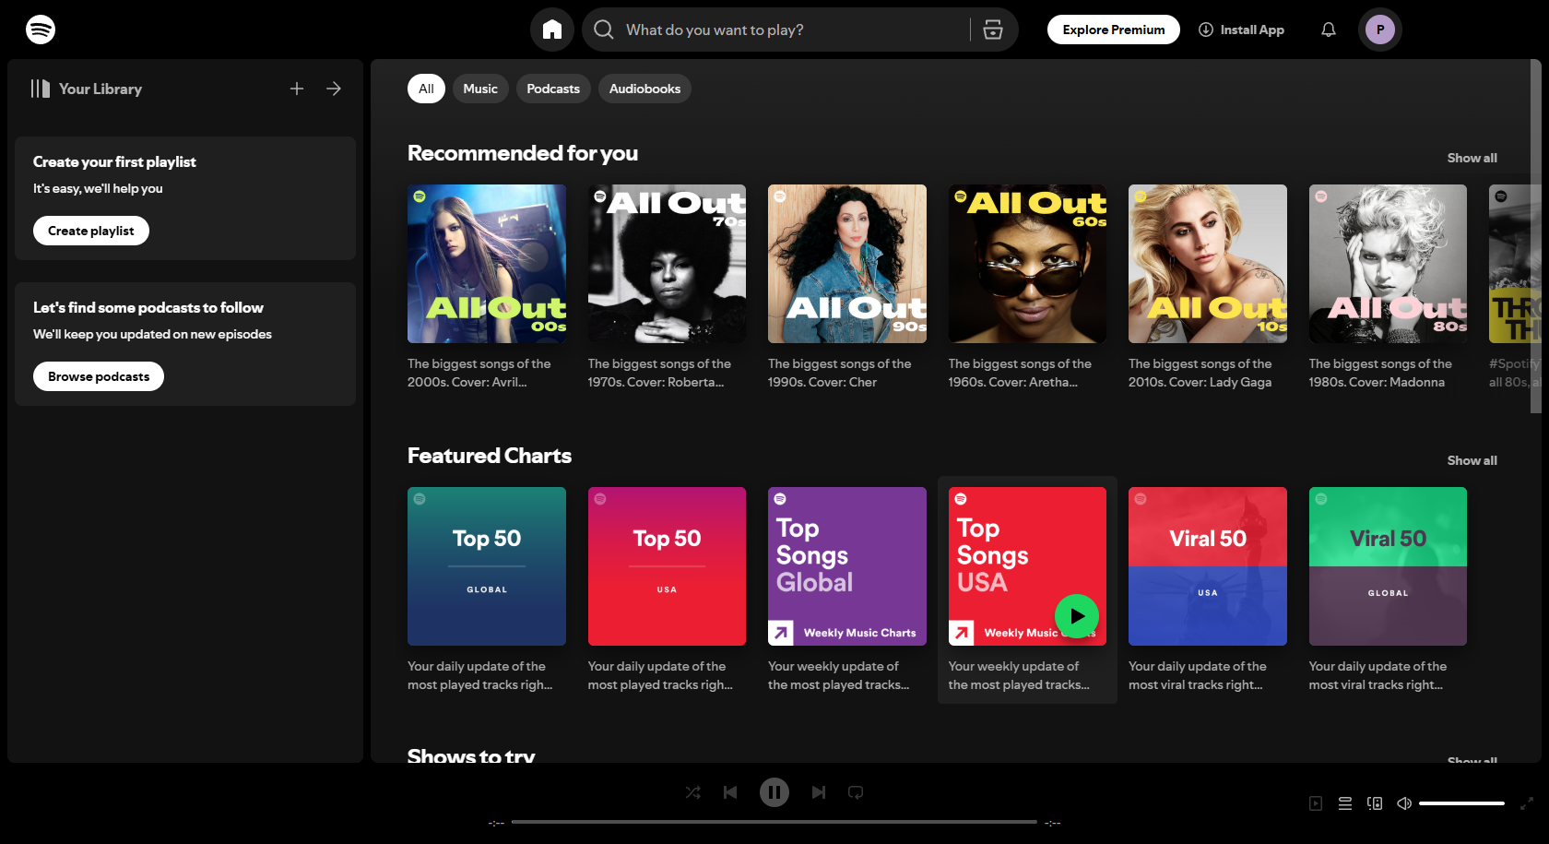
Task: Open notifications bell
Action: [1329, 30]
